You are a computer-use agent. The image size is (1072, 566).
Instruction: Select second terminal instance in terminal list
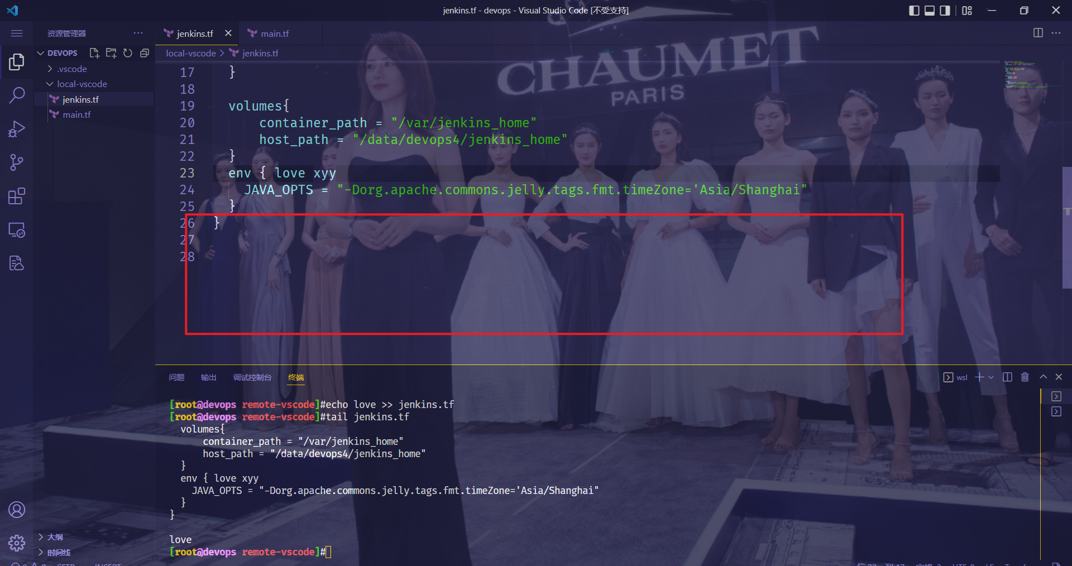1056,411
